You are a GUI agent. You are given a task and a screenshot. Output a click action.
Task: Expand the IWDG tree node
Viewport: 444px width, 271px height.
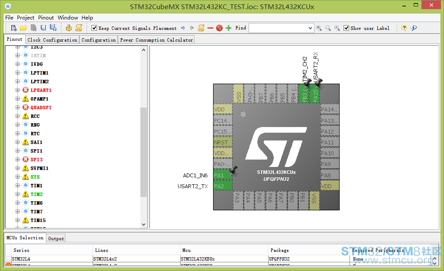coord(18,64)
